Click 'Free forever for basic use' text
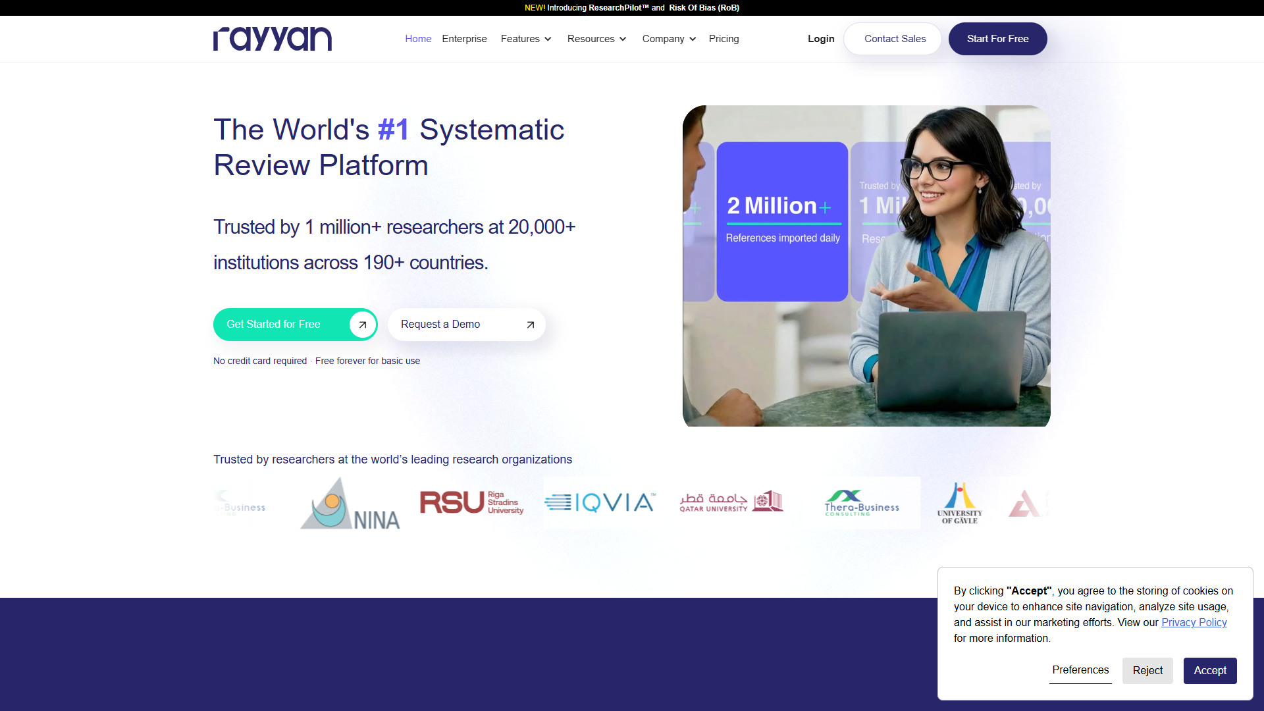Image resolution: width=1264 pixels, height=711 pixels. point(367,361)
